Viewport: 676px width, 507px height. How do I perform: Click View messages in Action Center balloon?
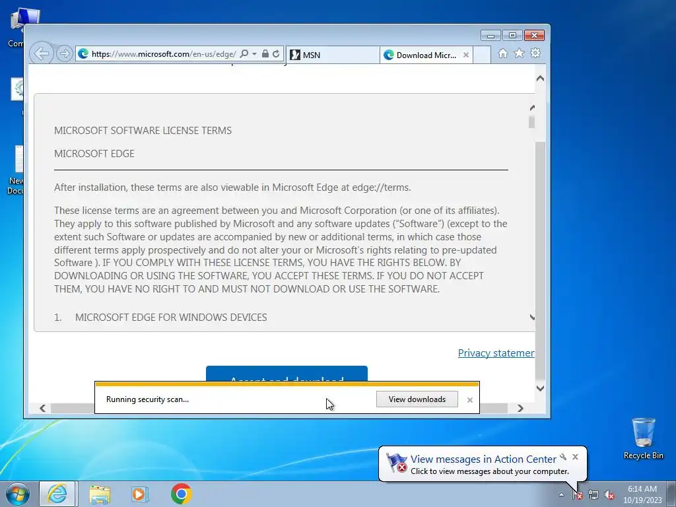coord(483,459)
